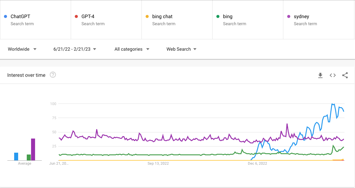
Task: Click the yellow dot next to bing chat
Action: click(x=147, y=17)
